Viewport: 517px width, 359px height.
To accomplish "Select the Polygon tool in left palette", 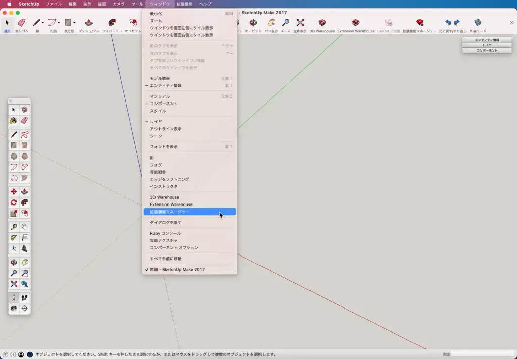I will [24, 156].
